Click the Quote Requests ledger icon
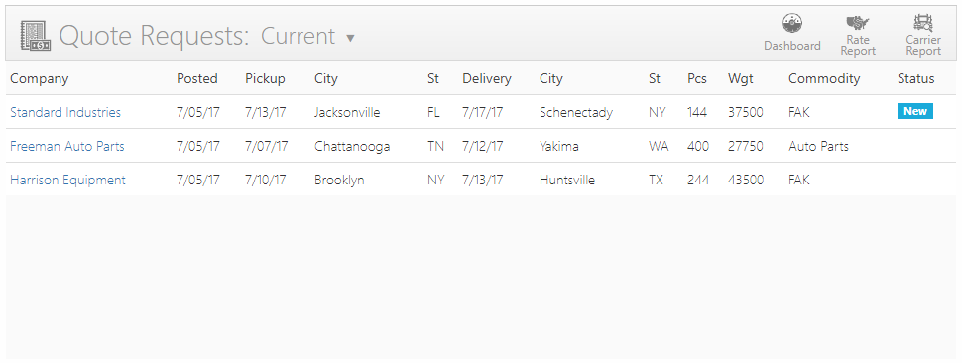 click(x=35, y=36)
